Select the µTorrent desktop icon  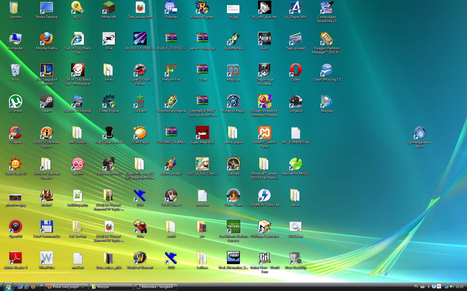pos(16,104)
